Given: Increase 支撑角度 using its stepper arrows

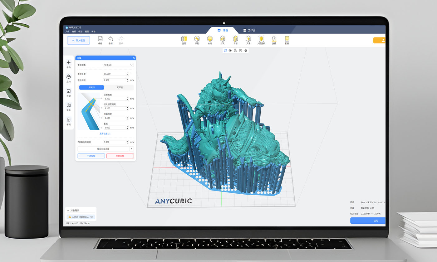Looking at the screenshot, I should 127,73.
